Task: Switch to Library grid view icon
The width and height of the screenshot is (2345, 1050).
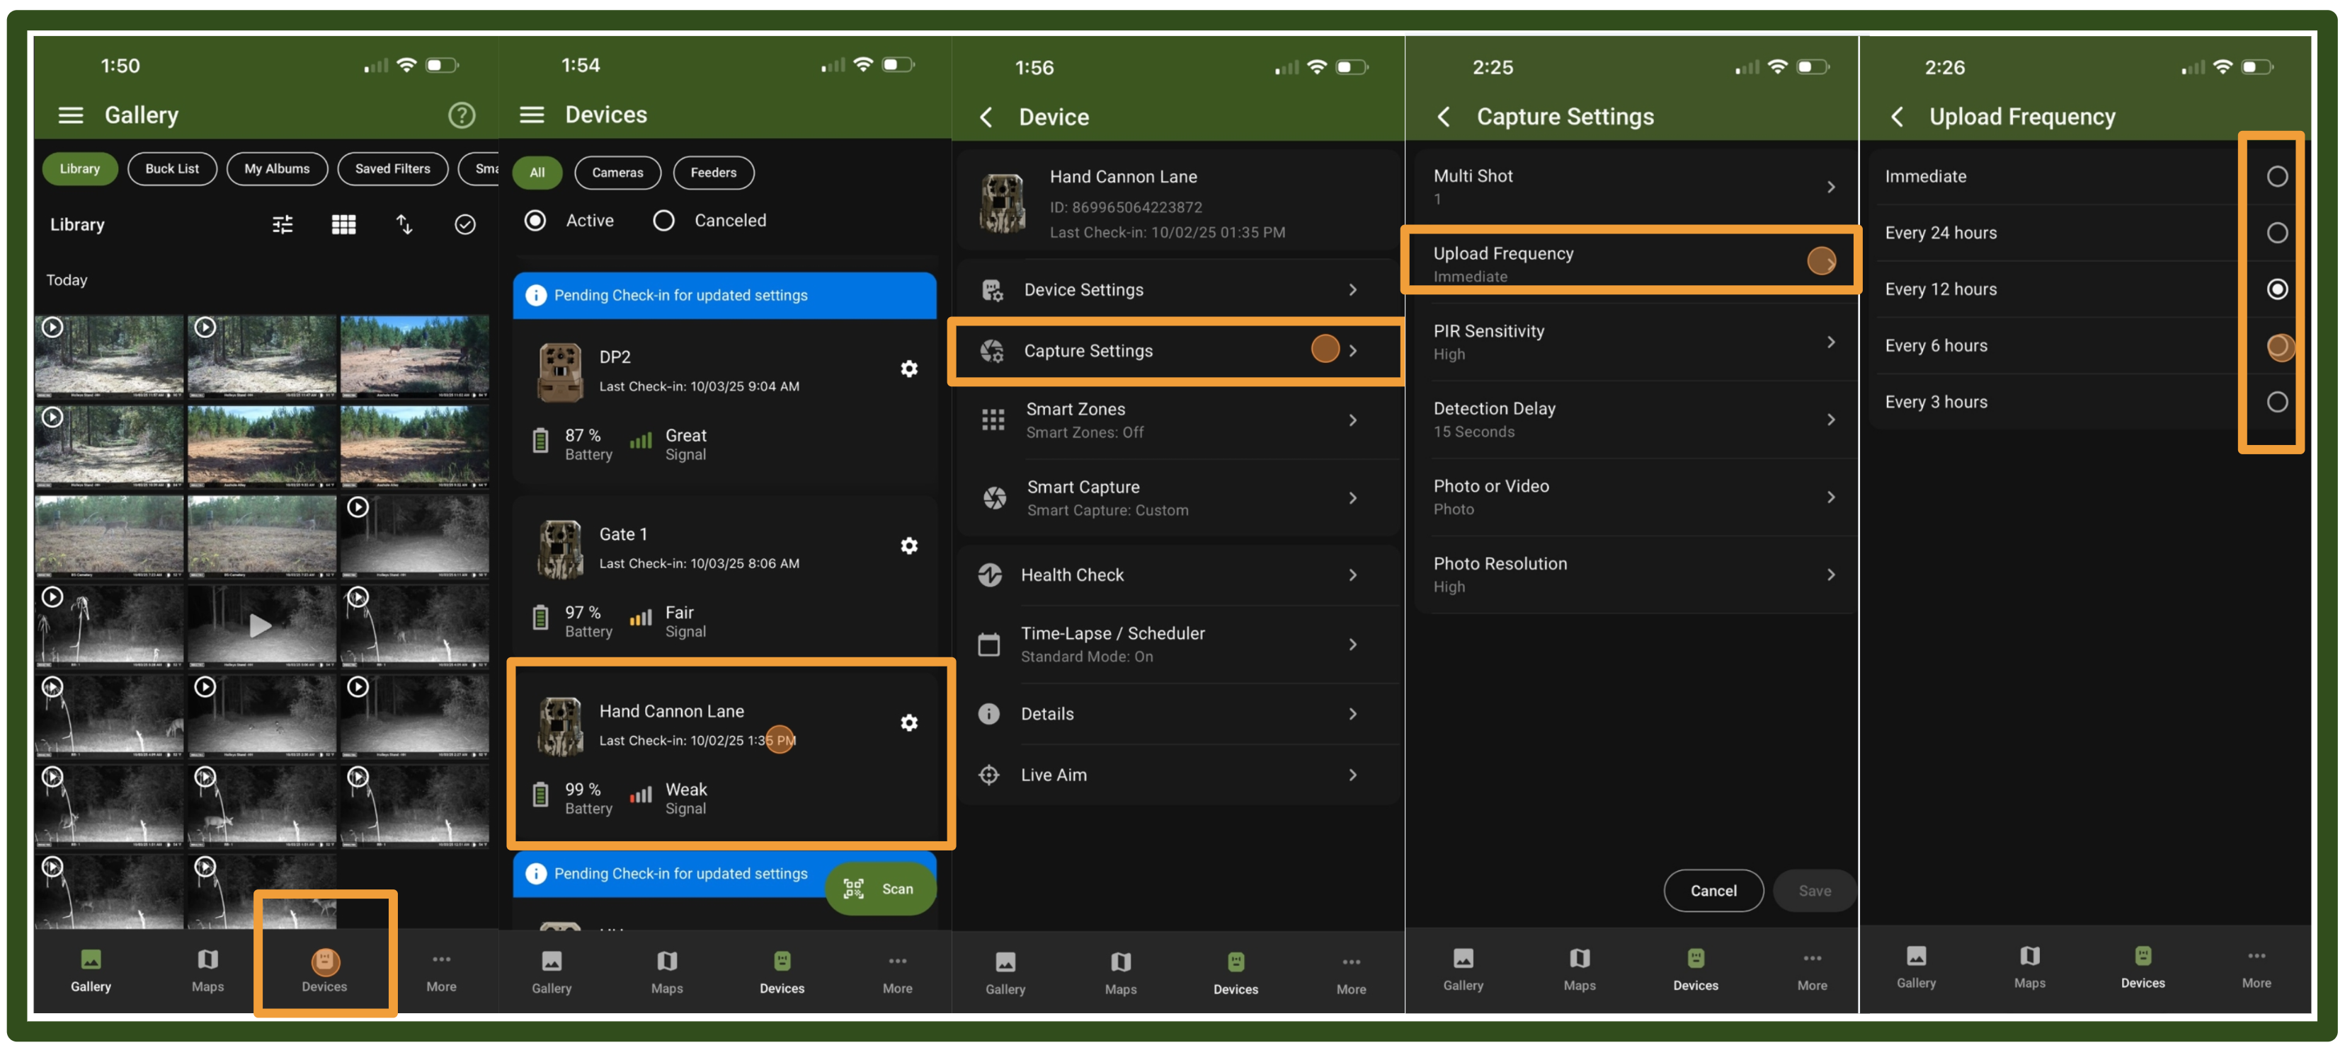Action: pyautogui.click(x=343, y=225)
